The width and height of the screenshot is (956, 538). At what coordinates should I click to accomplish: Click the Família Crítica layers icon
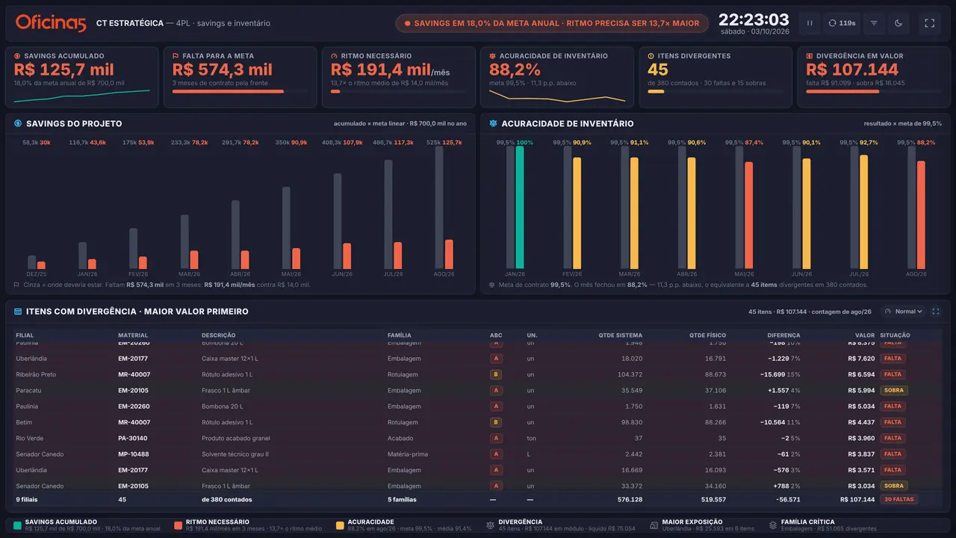click(x=773, y=525)
